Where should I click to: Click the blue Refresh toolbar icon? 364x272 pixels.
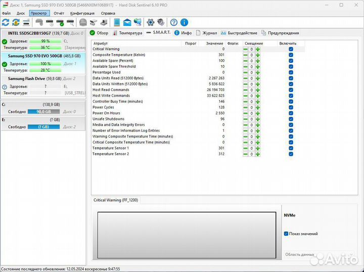coord(6,23)
